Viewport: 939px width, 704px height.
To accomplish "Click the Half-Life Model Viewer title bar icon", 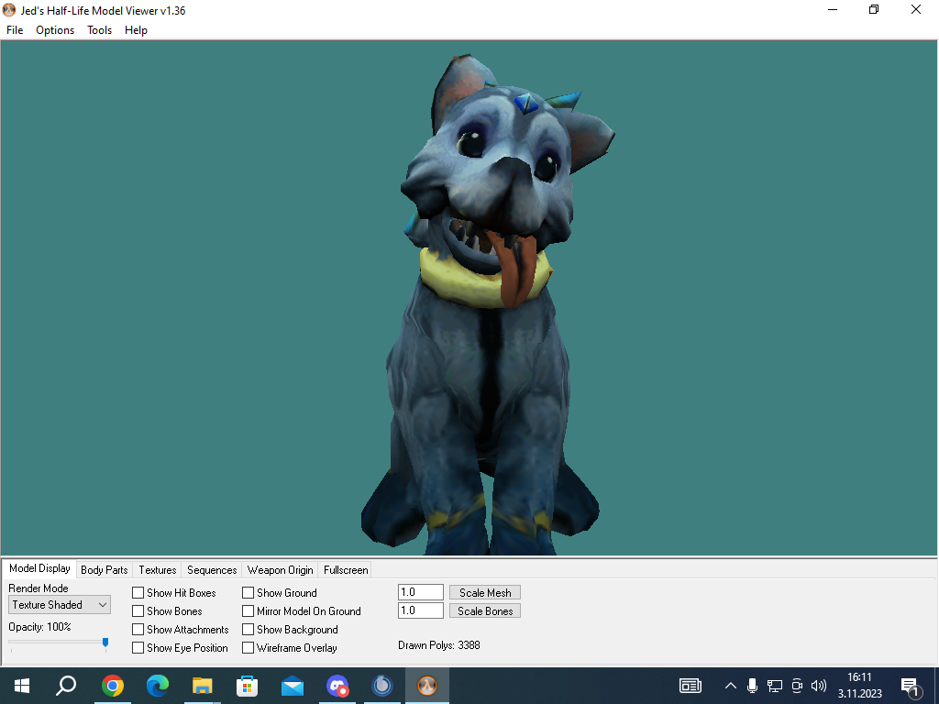I will 9,10.
